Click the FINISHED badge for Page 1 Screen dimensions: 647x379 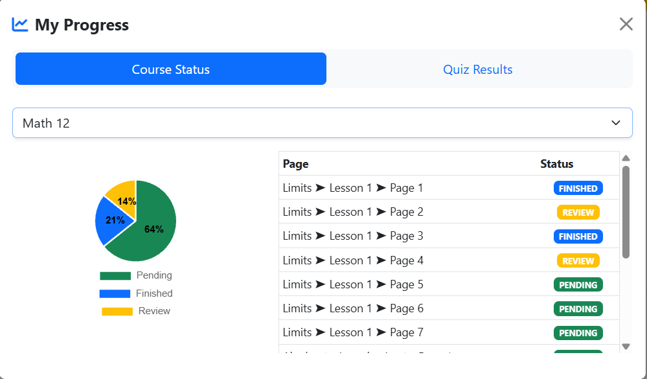pyautogui.click(x=578, y=188)
